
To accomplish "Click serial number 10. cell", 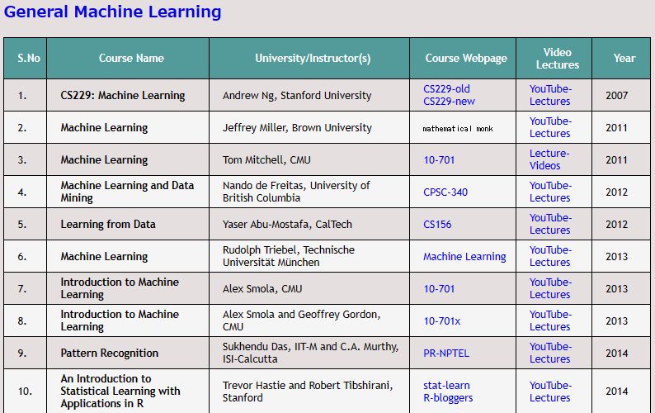I will pyautogui.click(x=25, y=392).
